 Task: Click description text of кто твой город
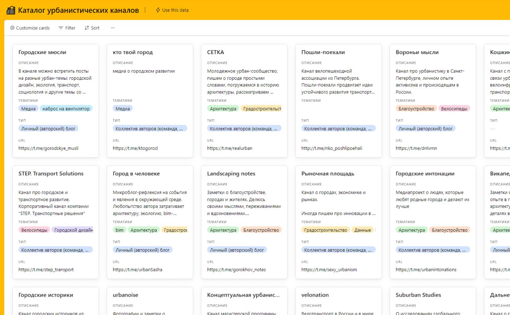click(144, 71)
